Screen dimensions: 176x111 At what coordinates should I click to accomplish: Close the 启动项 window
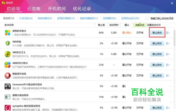click(x=172, y=3)
